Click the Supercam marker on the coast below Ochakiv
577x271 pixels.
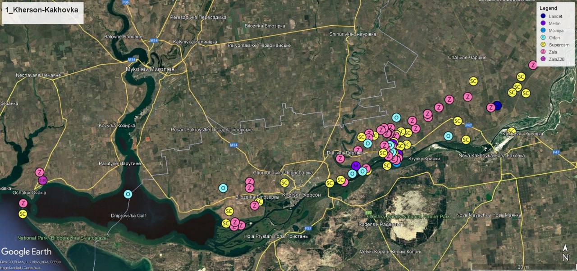point(23,214)
